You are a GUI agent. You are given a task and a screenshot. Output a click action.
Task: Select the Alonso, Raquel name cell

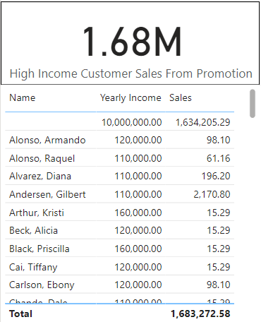(42, 158)
